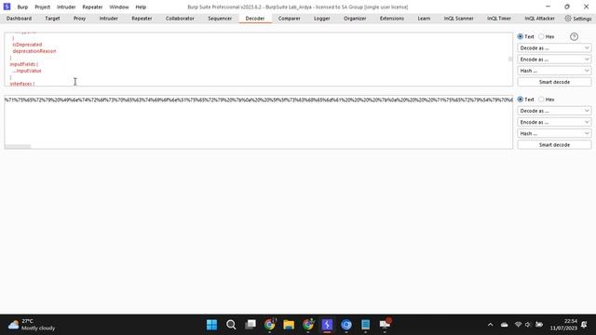596x335 pixels.
Task: Open the InQL Attacker tab
Action: pyautogui.click(x=539, y=19)
